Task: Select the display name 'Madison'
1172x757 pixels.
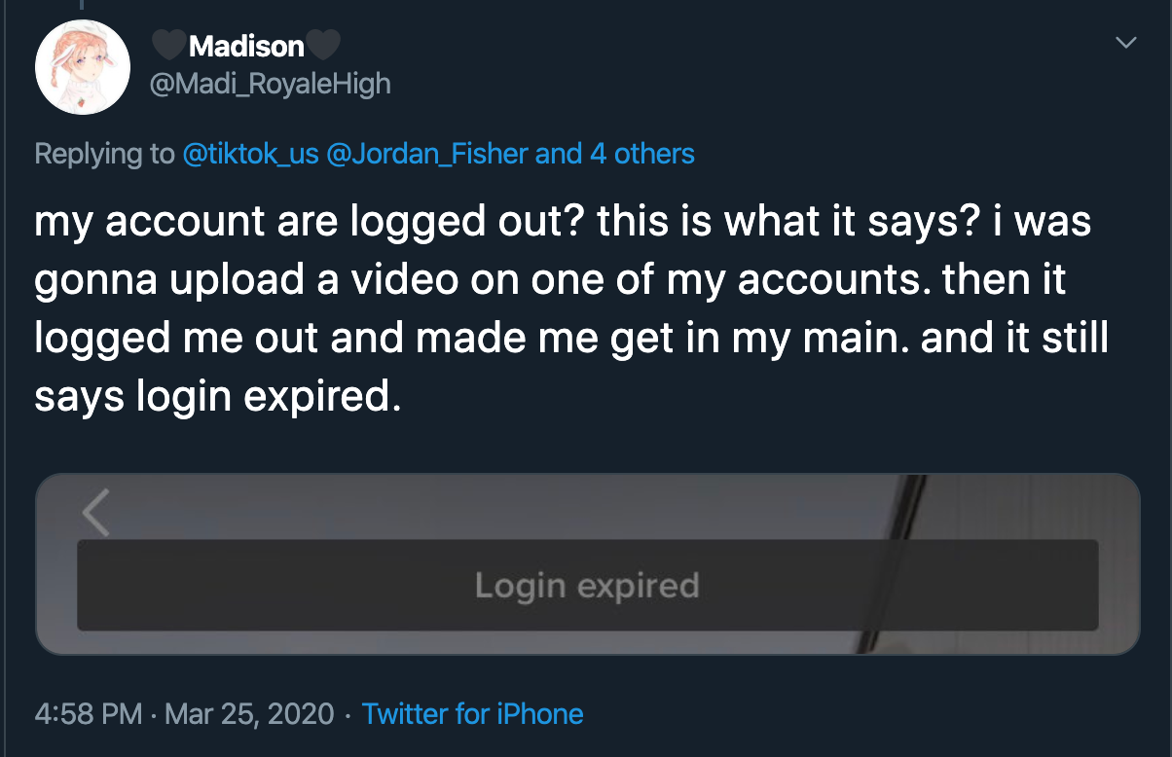Action: (245, 45)
